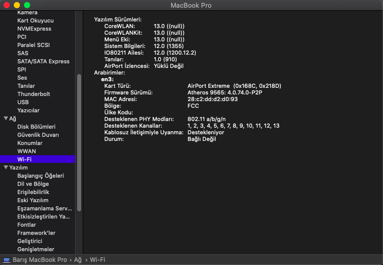
Task: Click the MAC address value text
Action: [x=213, y=99]
